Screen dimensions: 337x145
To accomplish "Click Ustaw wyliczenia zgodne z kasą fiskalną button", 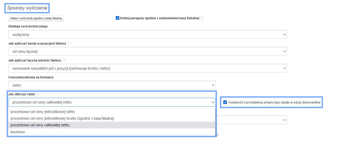I will (36, 18).
